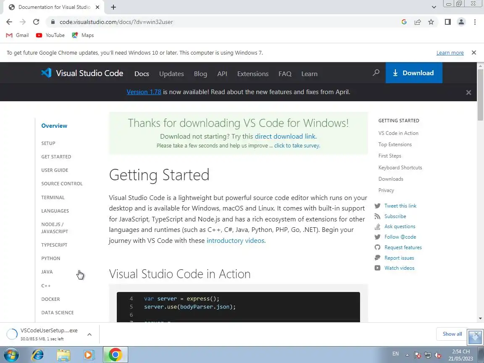Select the Documentation for Visual Studio tab

(x=54, y=7)
